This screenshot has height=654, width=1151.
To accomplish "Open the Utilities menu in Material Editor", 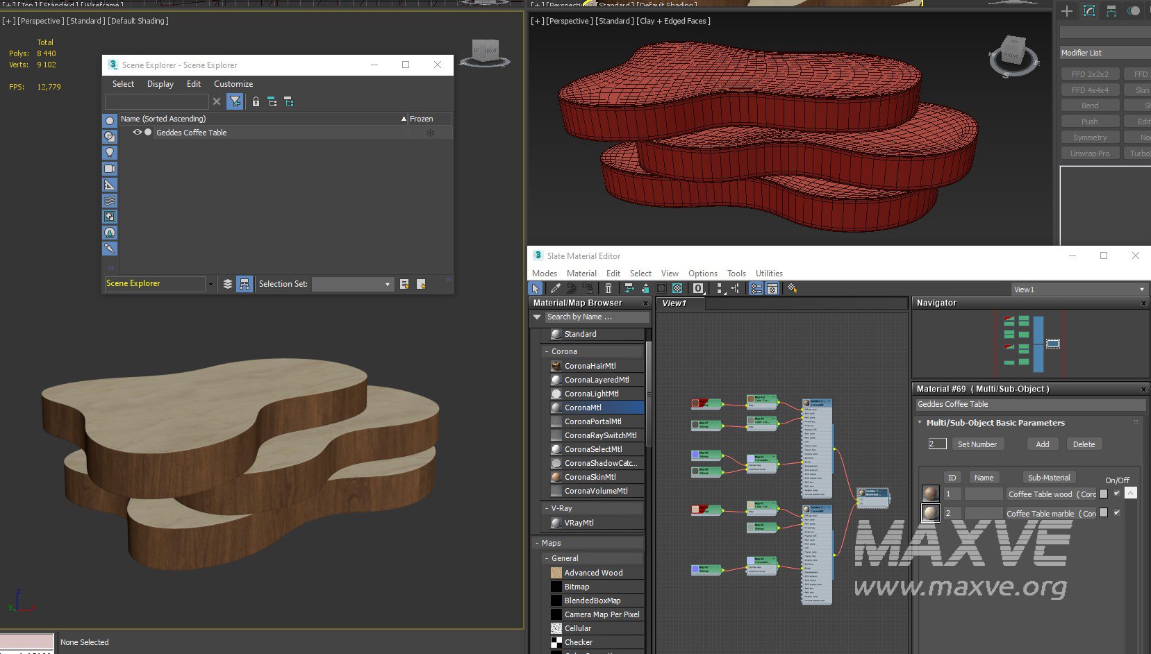I will [x=768, y=274].
